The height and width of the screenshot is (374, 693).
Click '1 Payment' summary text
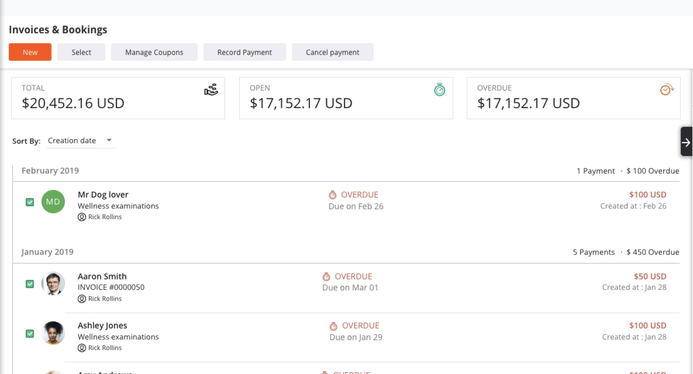click(x=596, y=171)
